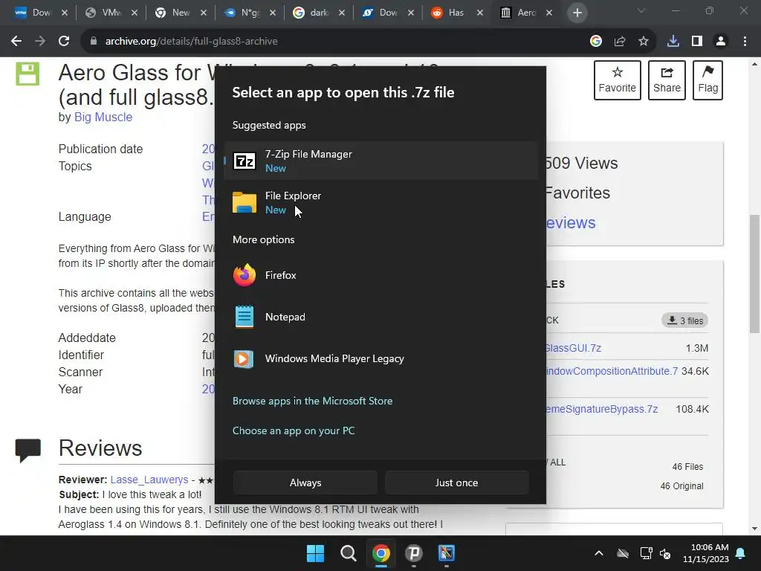Click the page vertical scrollbar thumb
This screenshot has height=571, width=761.
(755, 274)
